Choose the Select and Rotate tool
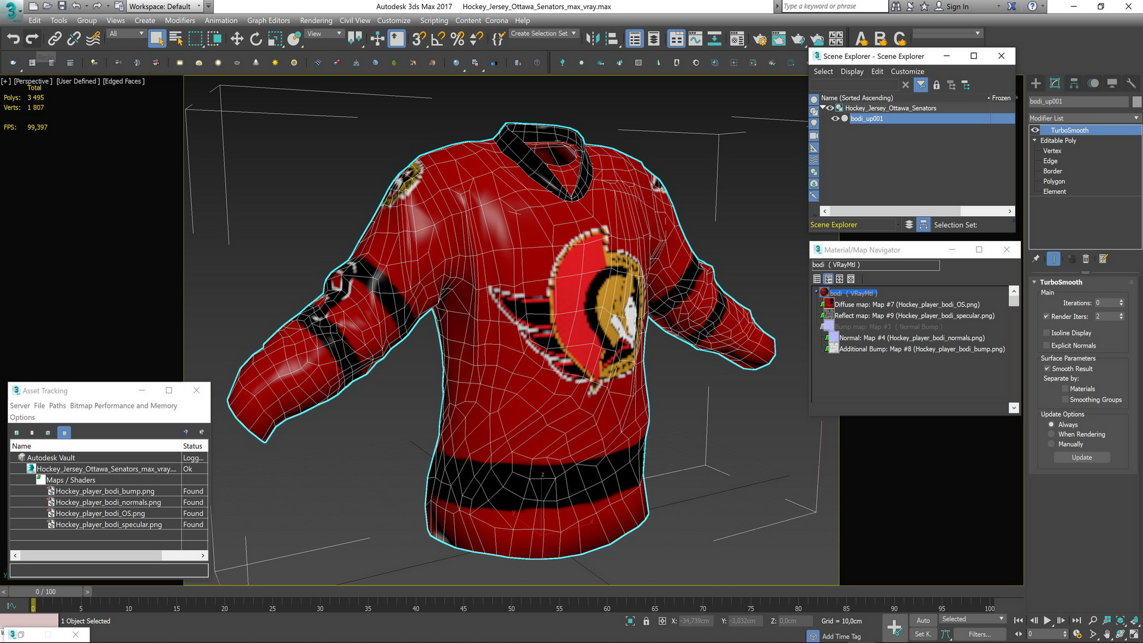 256,39
